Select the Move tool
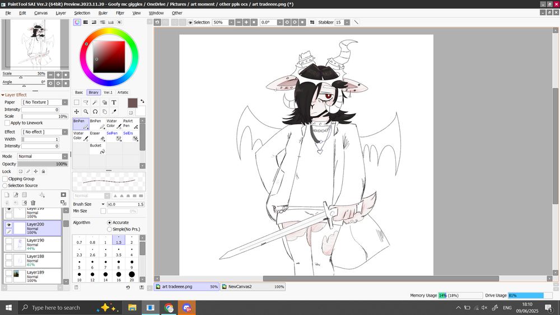The width and height of the screenshot is (560, 315). tap(76, 112)
